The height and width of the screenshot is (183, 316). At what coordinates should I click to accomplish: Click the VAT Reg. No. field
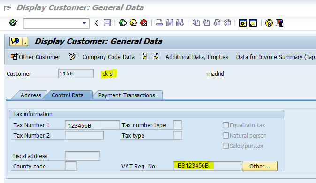point(207,166)
